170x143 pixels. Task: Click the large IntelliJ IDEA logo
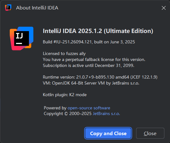point(21,38)
